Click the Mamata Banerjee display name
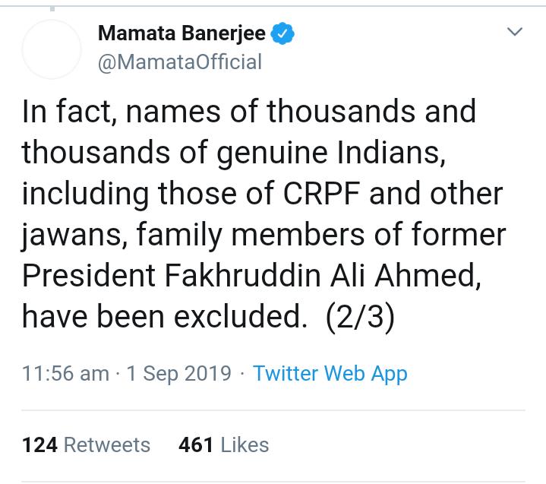Viewport: 546px width, 484px height. coord(181,33)
